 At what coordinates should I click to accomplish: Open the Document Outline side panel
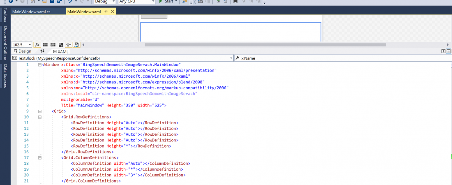(x=5, y=43)
